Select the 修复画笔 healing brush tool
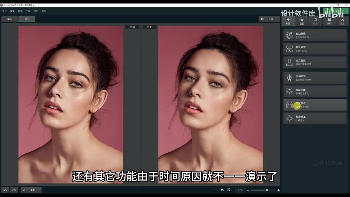 tap(315, 49)
